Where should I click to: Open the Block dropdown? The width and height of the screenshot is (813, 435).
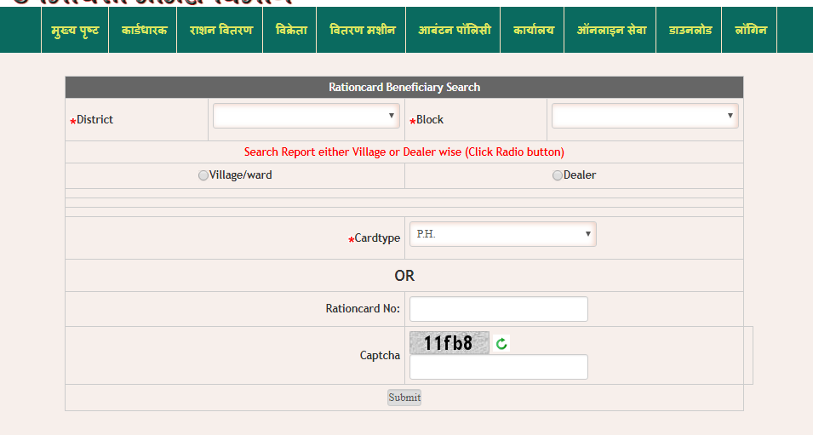[645, 116]
